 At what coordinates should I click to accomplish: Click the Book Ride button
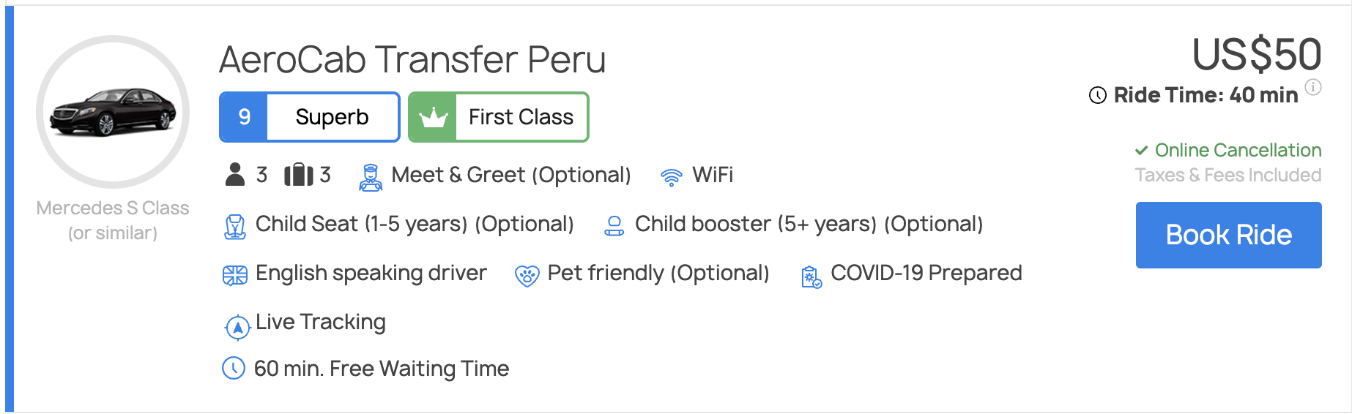(x=1228, y=235)
